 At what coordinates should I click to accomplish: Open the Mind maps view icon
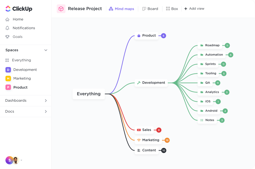tap(111, 8)
